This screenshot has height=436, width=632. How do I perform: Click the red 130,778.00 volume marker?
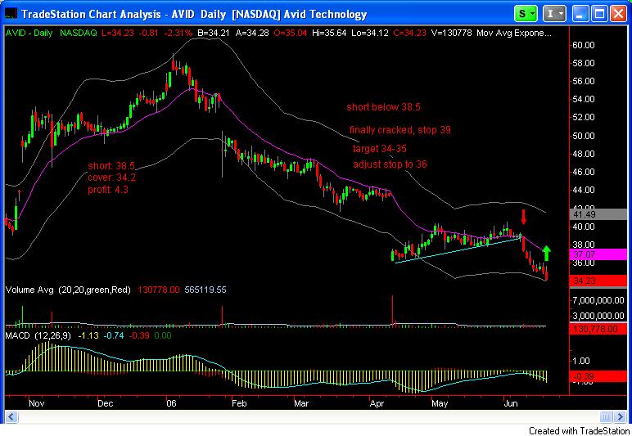point(598,329)
